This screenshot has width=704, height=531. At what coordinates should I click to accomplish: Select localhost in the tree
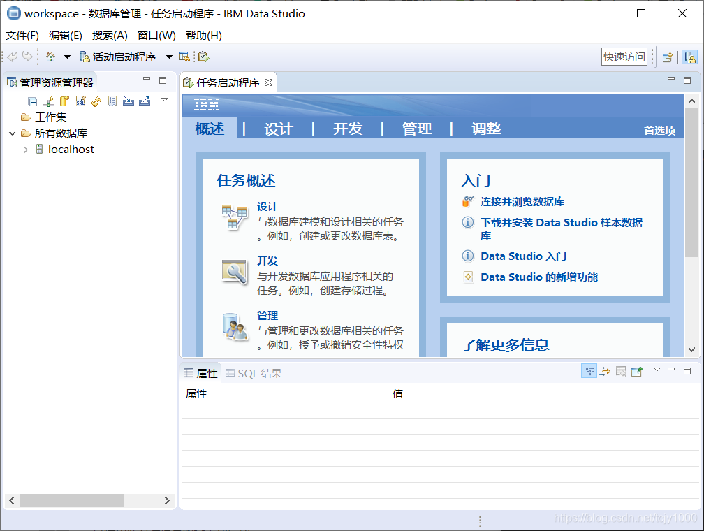[x=71, y=149]
